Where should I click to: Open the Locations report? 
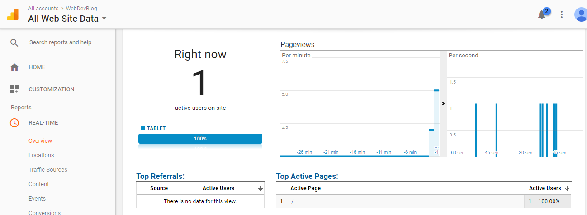[x=41, y=155]
